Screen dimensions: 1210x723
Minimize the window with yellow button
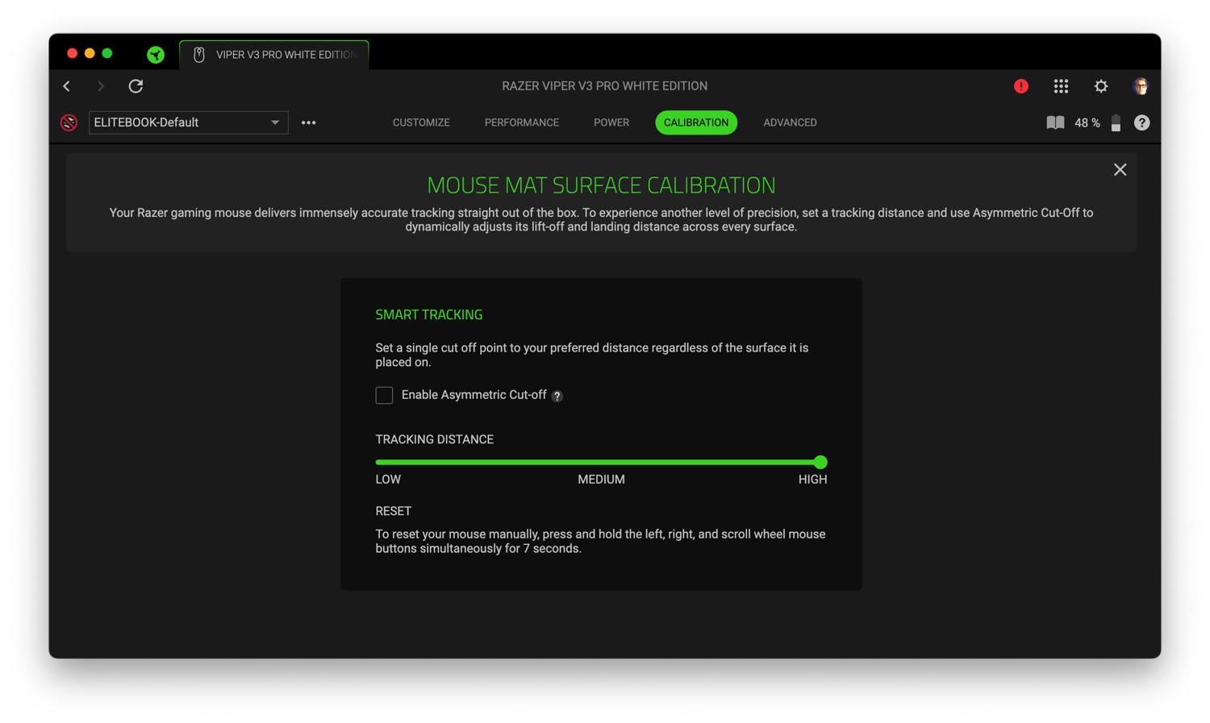[90, 53]
